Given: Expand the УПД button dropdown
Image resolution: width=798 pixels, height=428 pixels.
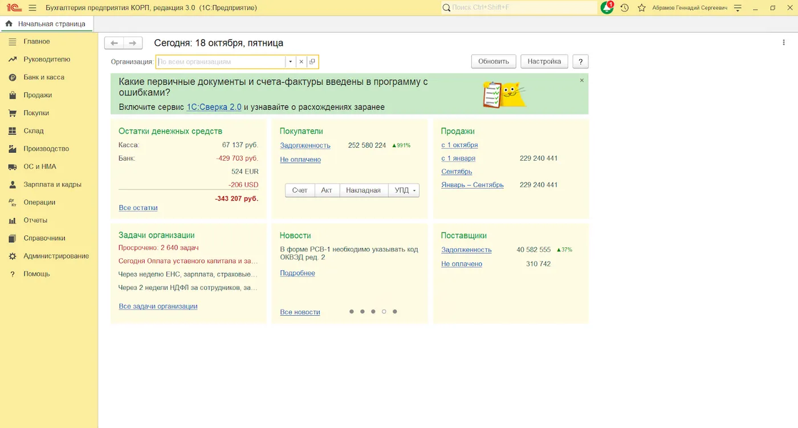Looking at the screenshot, I should pos(414,190).
